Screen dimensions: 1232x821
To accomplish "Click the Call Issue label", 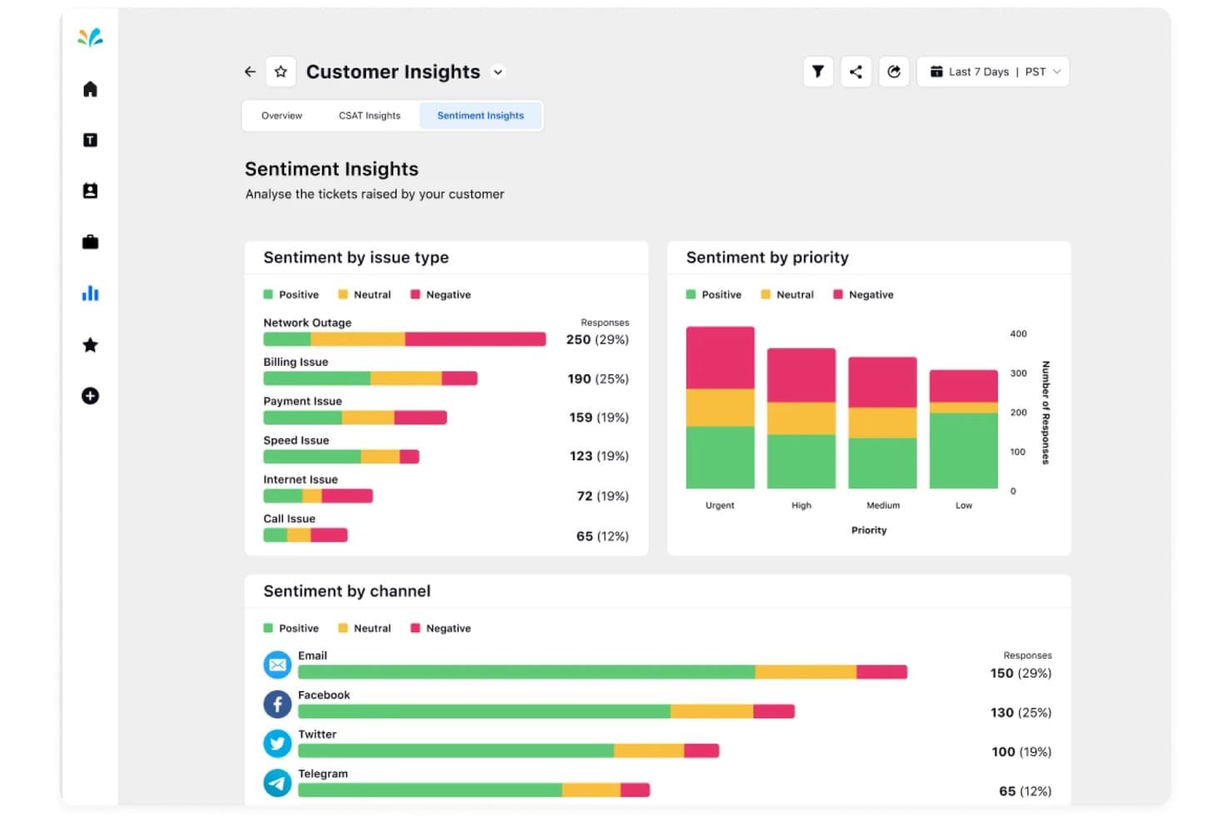I will [289, 518].
